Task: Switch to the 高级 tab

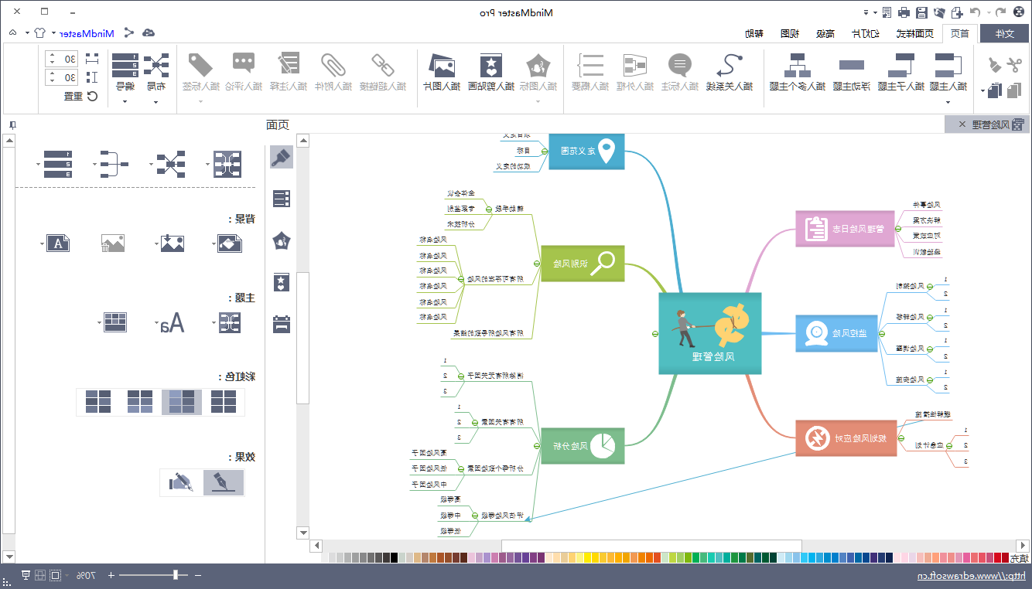Action: click(x=826, y=33)
